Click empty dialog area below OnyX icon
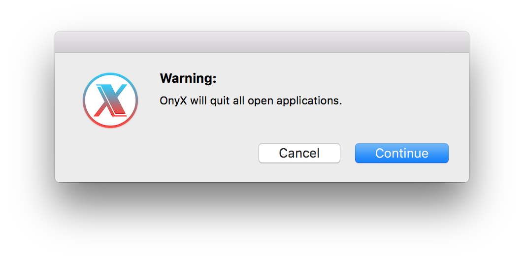The height and width of the screenshot is (261, 524). [x=110, y=154]
